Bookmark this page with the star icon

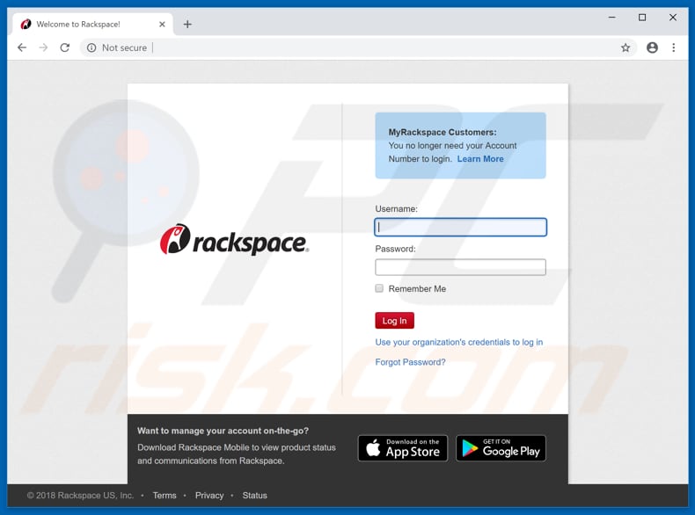625,47
